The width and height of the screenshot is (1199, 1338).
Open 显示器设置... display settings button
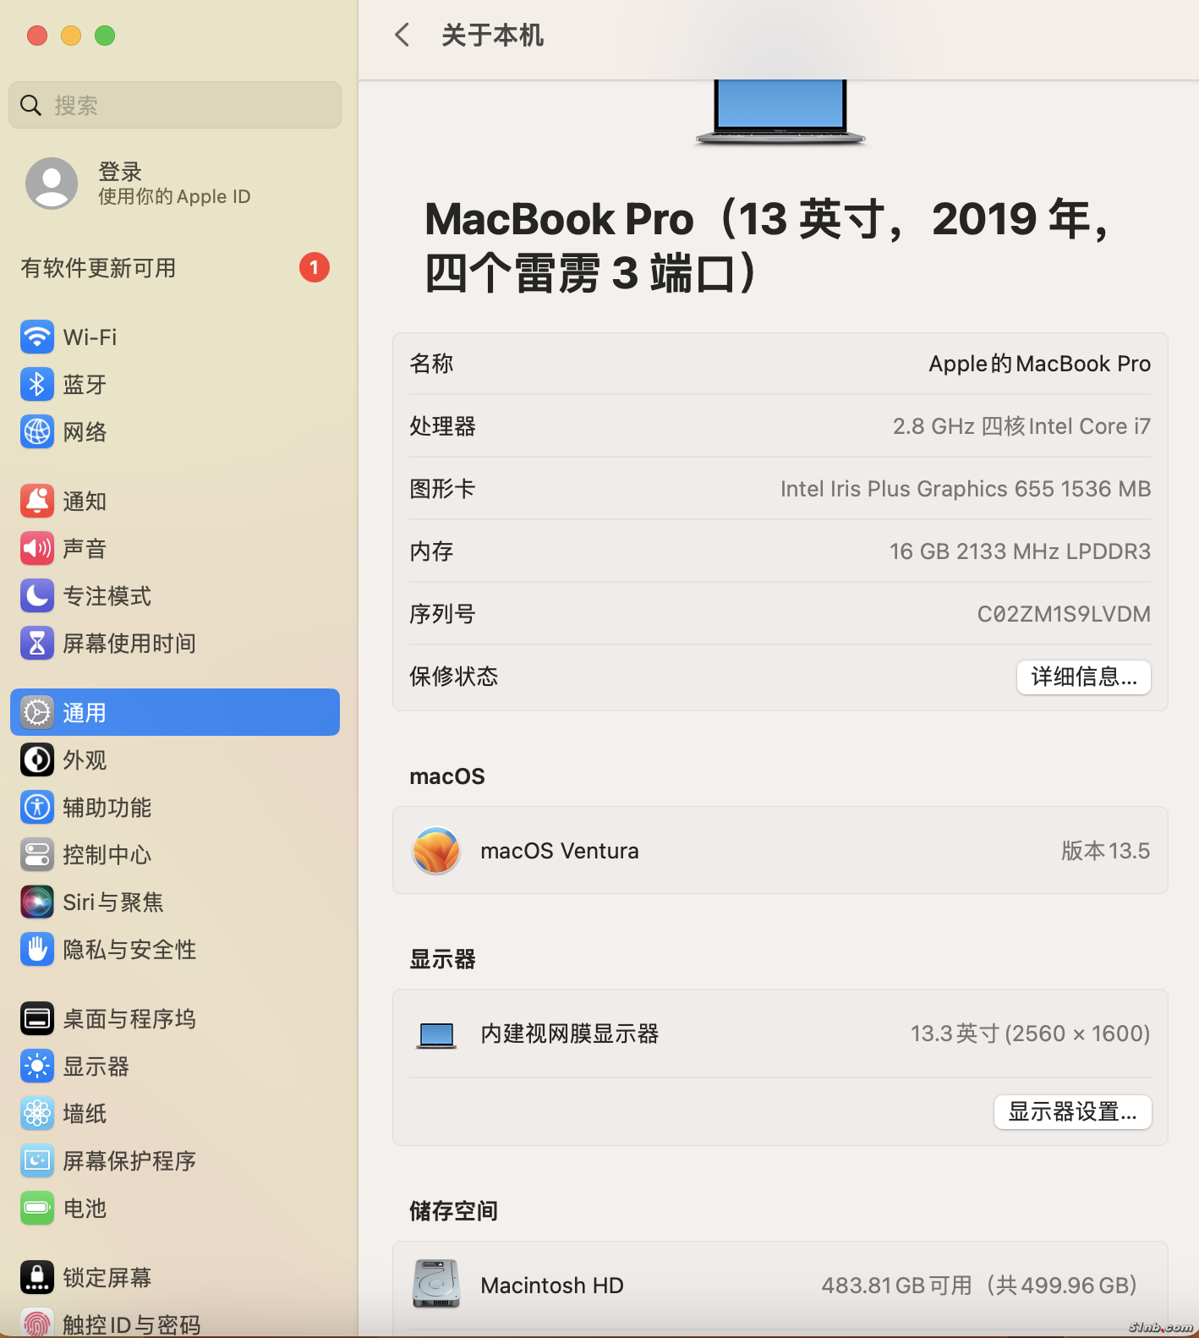pos(1072,1111)
